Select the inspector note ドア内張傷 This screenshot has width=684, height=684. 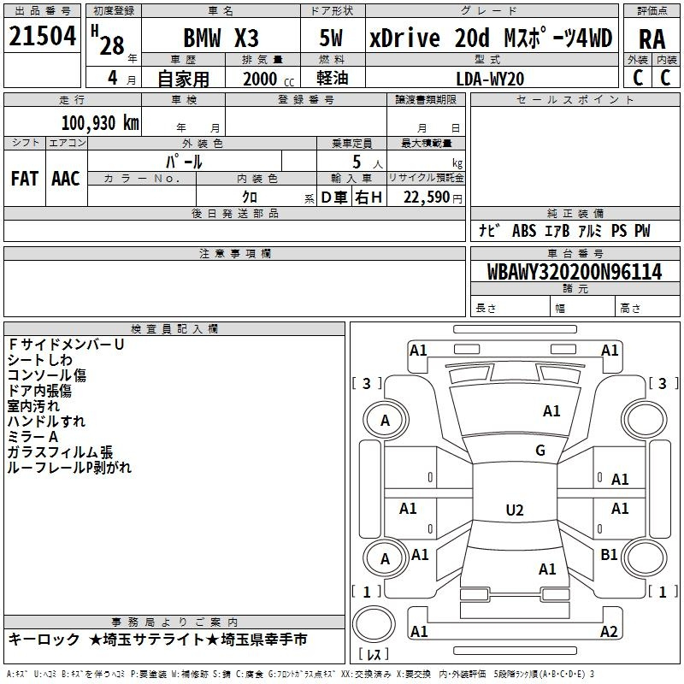click(39, 391)
